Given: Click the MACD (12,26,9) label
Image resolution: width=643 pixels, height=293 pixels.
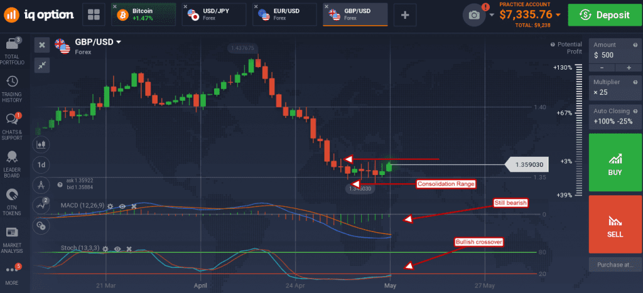Looking at the screenshot, I should coord(82,205).
